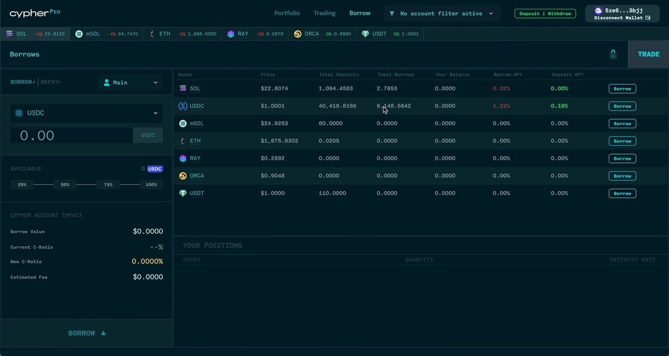Click Borrow button in USDT row
Image resolution: width=669 pixels, height=356 pixels.
622,194
